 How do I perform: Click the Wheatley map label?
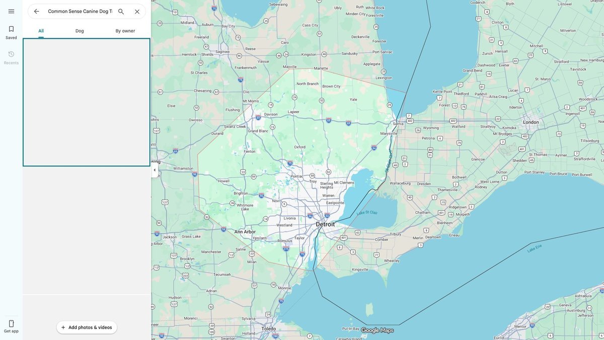click(x=392, y=261)
